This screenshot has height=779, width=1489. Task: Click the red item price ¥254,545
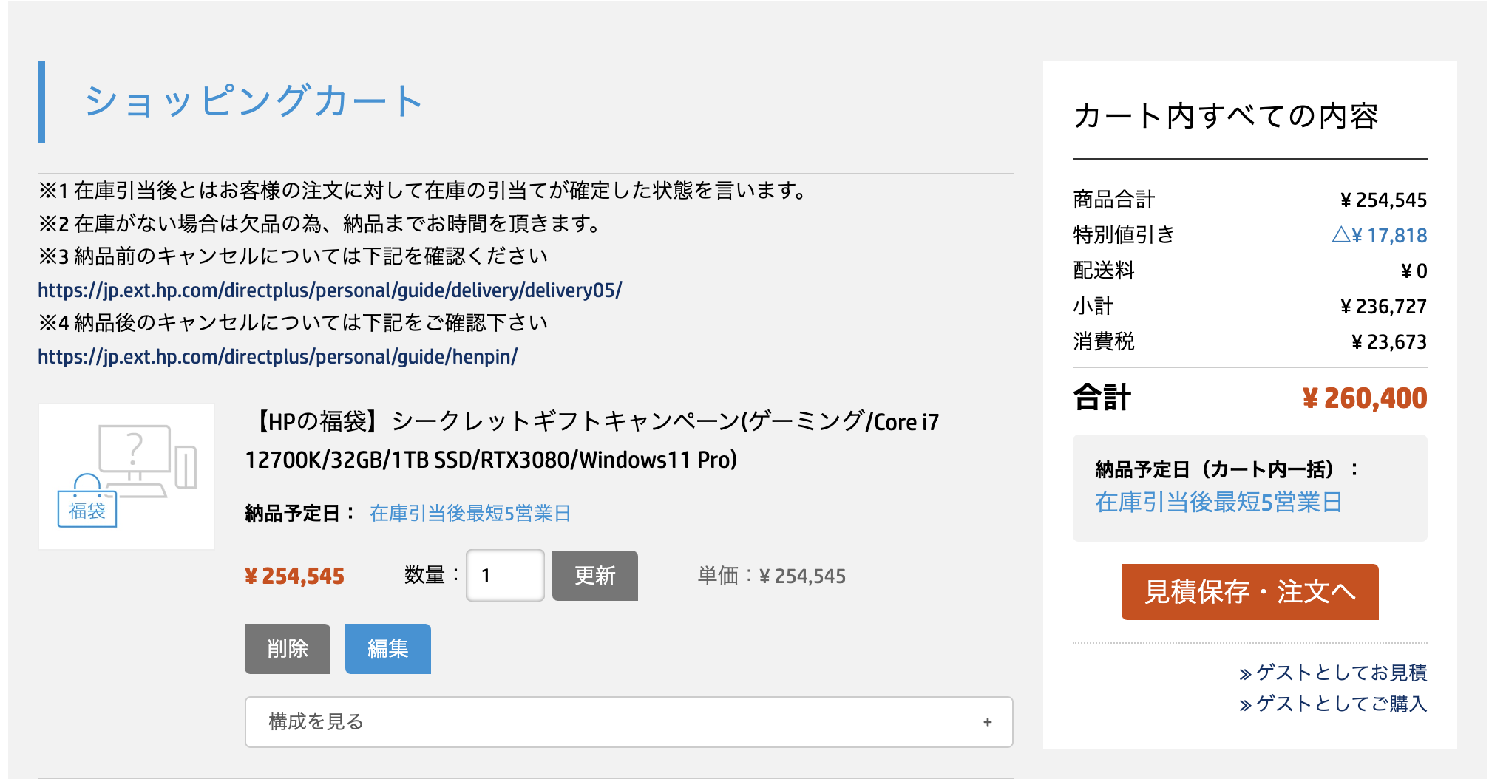(x=294, y=576)
